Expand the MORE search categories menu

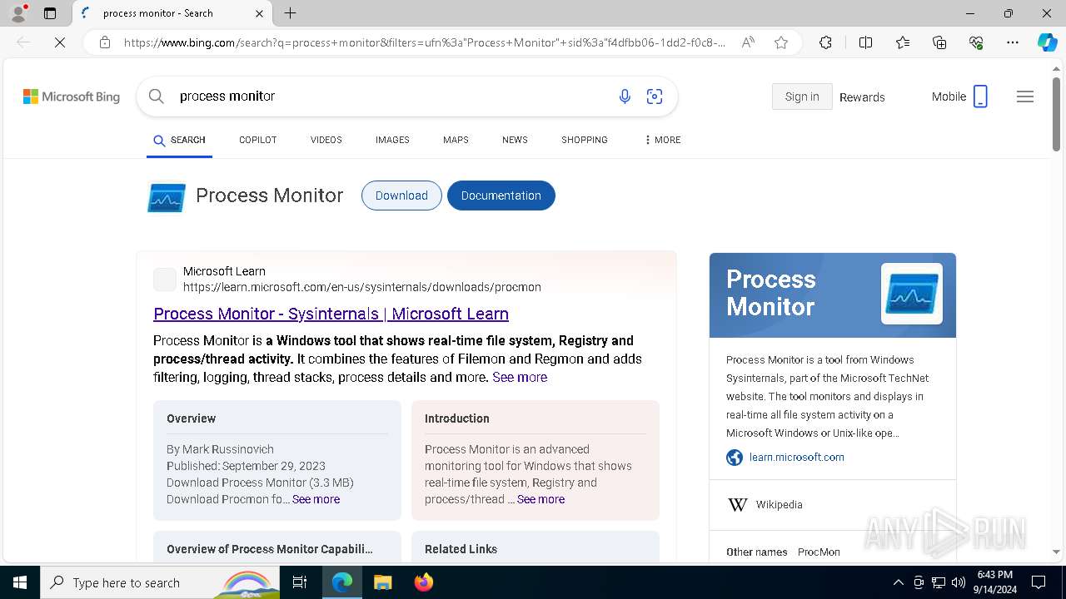coord(662,140)
